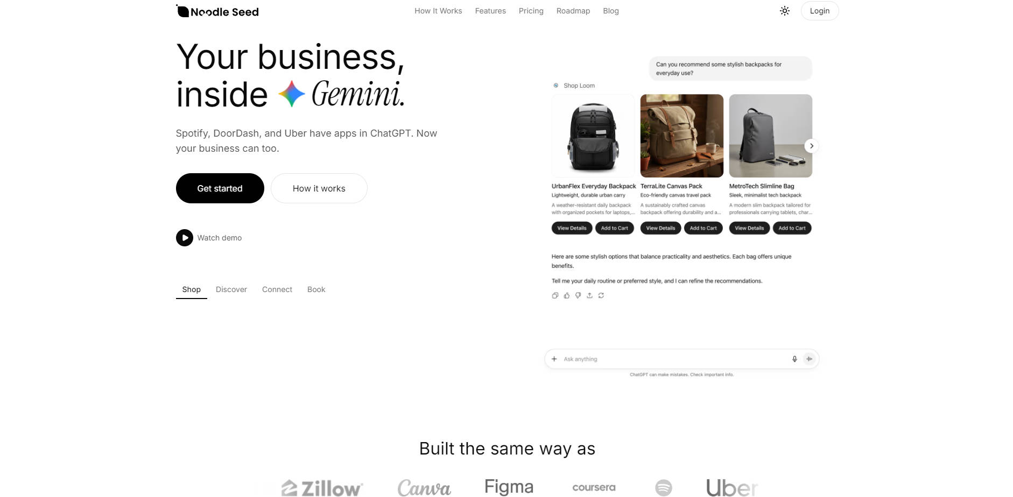The image size is (1013, 497).
Task: Click the microphone icon in chat input
Action: click(x=794, y=359)
